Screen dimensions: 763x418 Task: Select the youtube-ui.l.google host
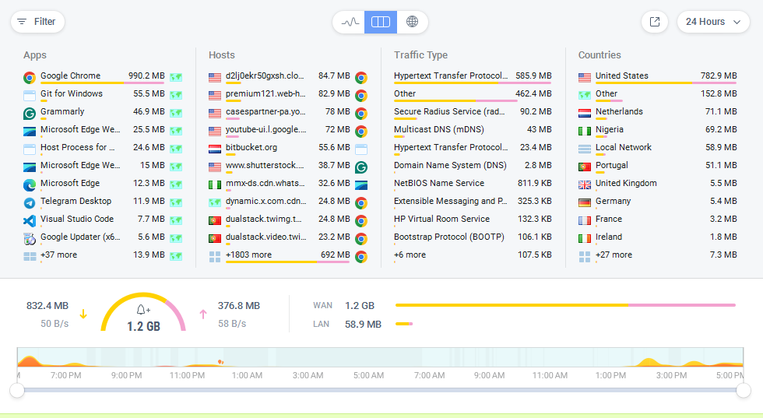[287, 130]
